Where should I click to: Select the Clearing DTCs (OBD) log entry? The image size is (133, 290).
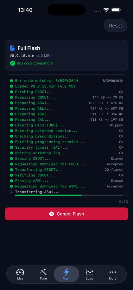(x=66, y=125)
